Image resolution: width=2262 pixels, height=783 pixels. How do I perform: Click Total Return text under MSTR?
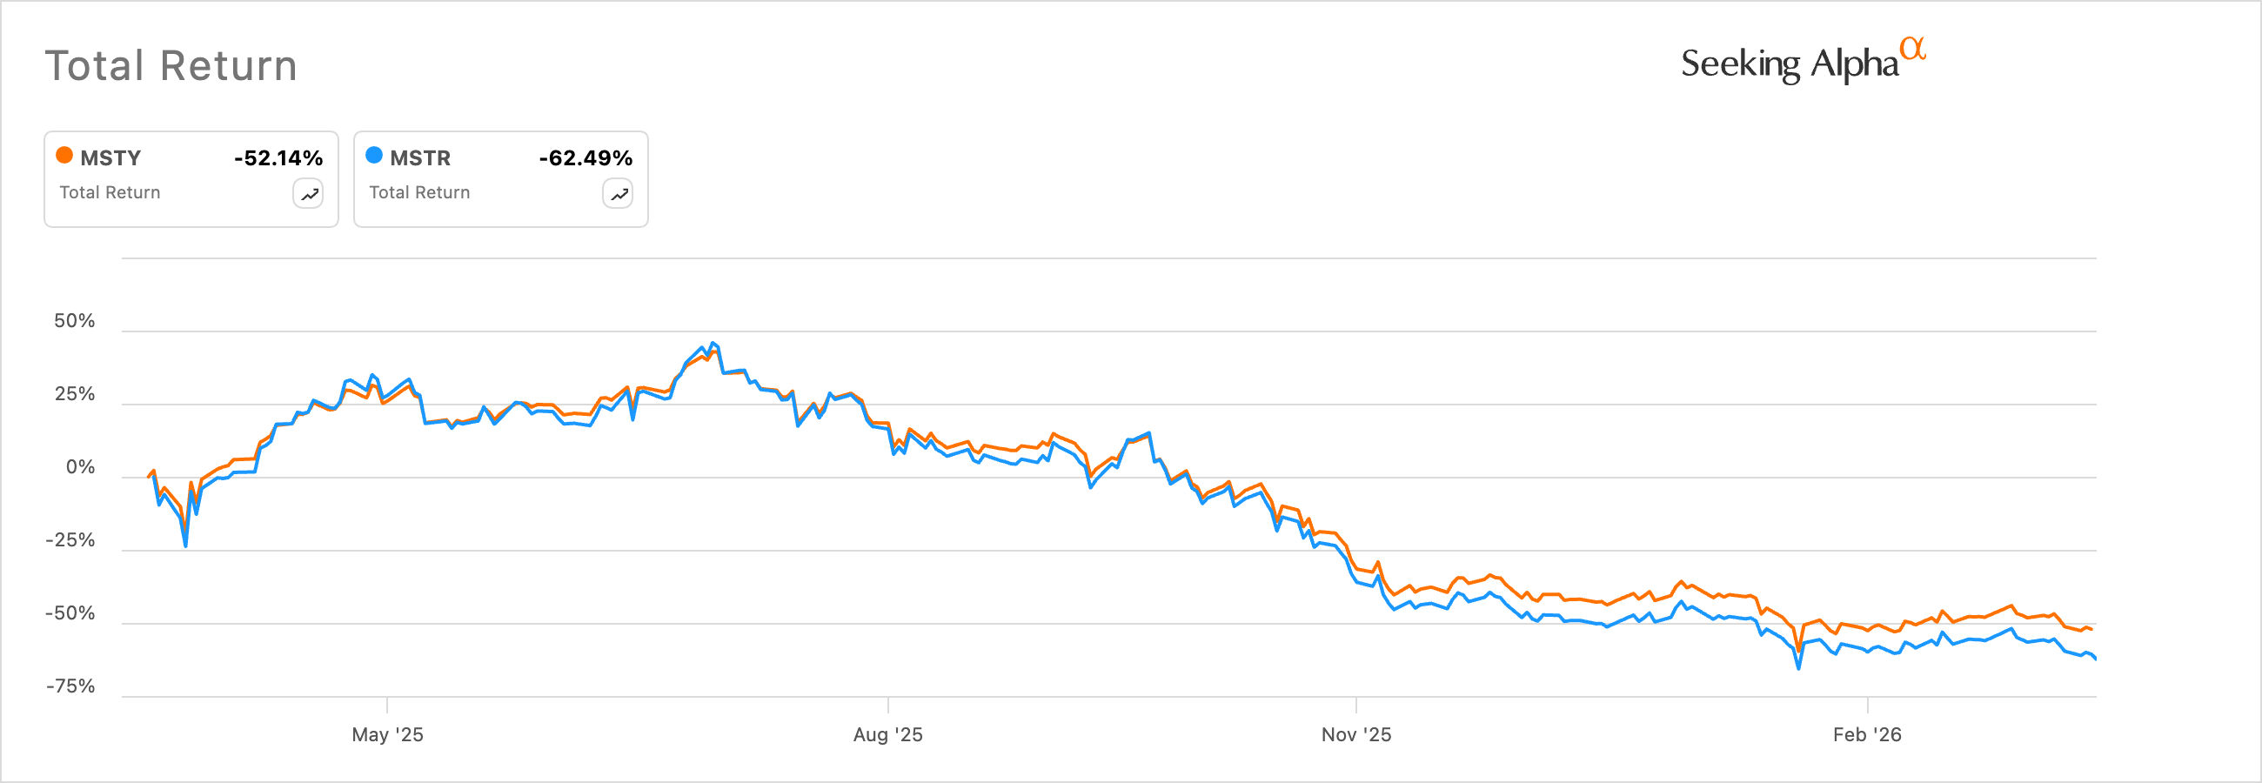(419, 192)
